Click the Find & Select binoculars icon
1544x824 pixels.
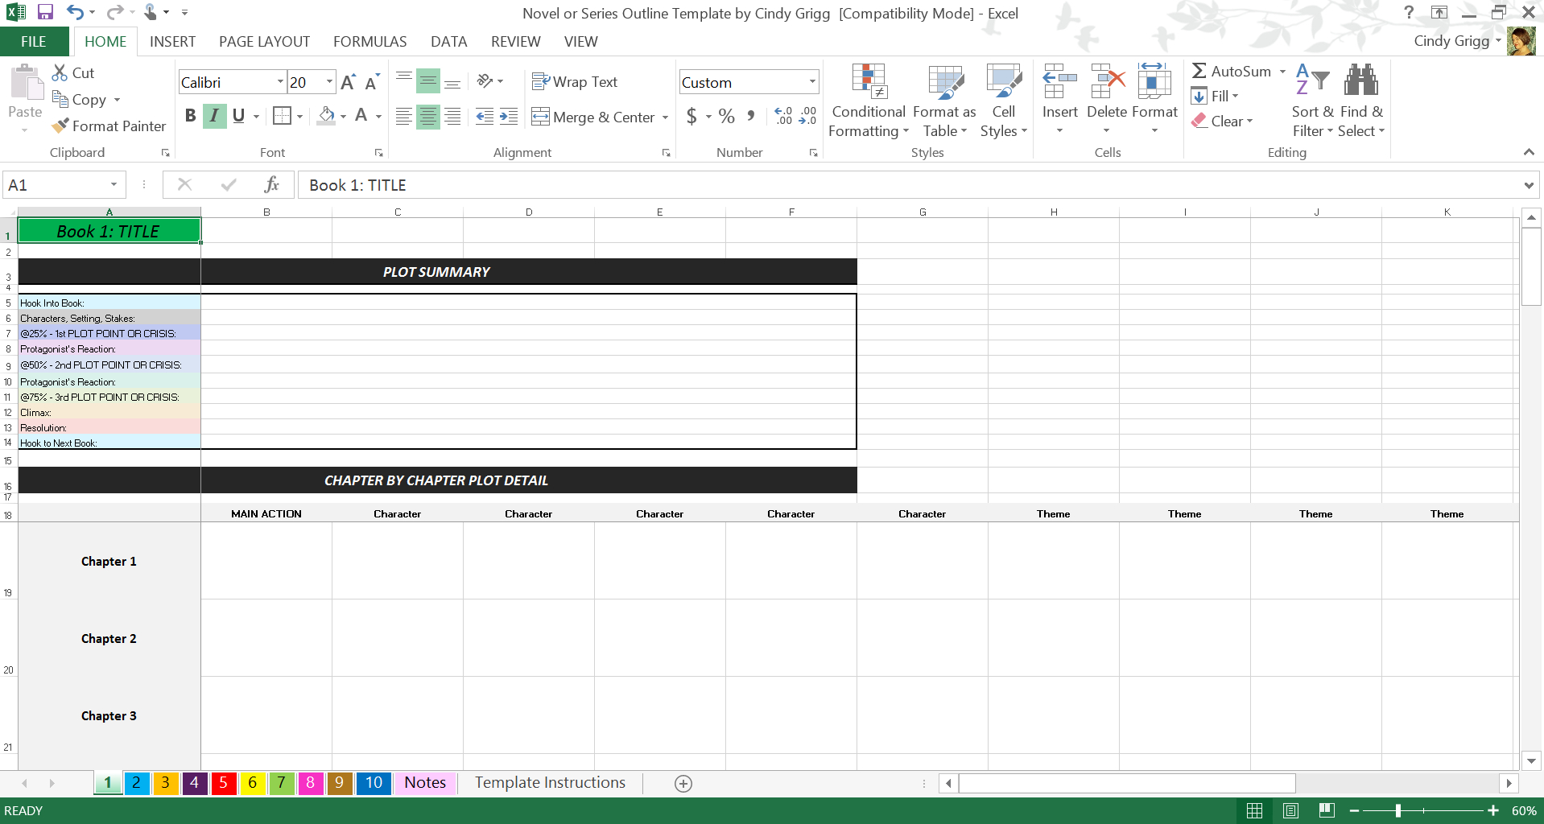point(1360,80)
